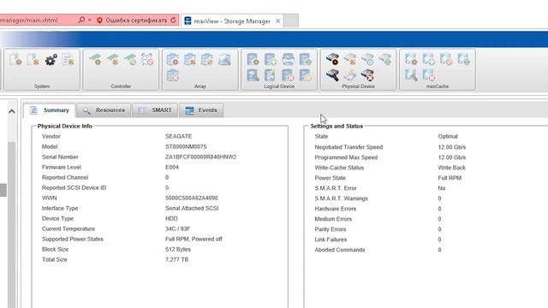This screenshot has width=548, height=308.
Task: Click gear-badged icon in Logical Device group
Action: [253, 60]
